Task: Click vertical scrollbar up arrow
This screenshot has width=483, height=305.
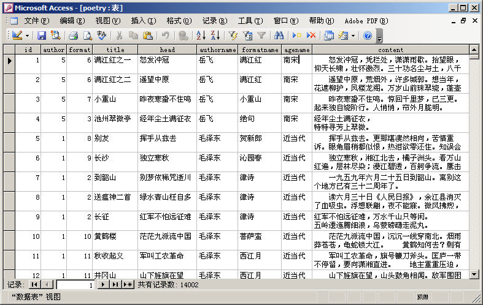Action: [474, 50]
